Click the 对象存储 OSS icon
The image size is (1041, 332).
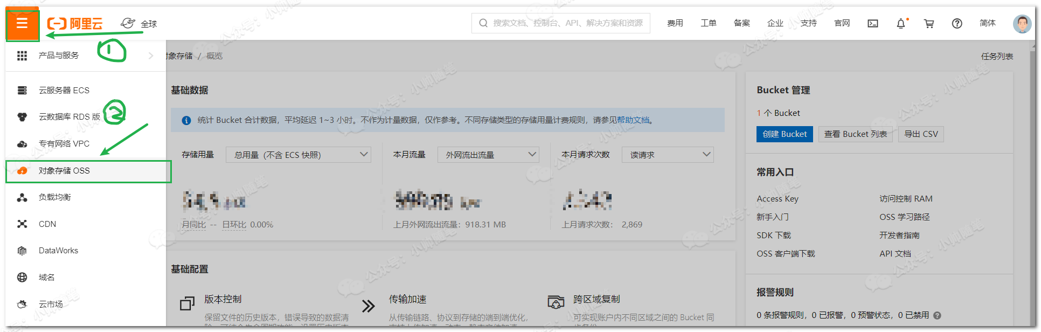pyautogui.click(x=22, y=171)
